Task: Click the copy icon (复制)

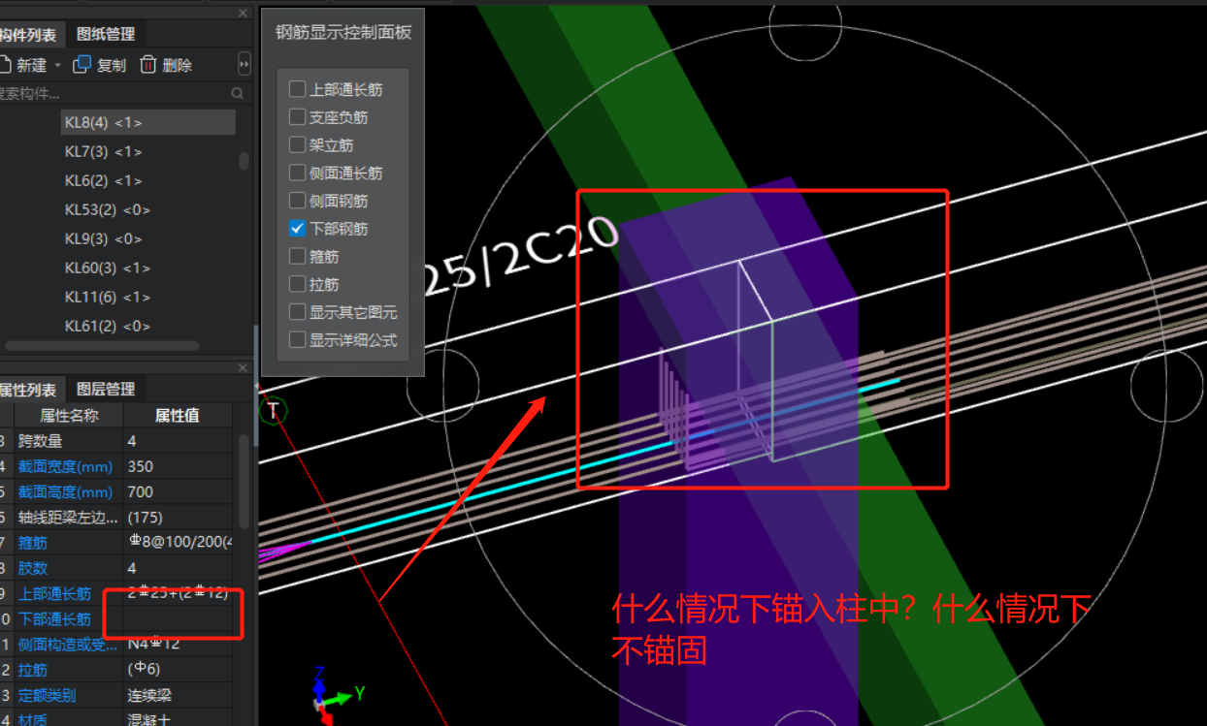Action: (82, 65)
